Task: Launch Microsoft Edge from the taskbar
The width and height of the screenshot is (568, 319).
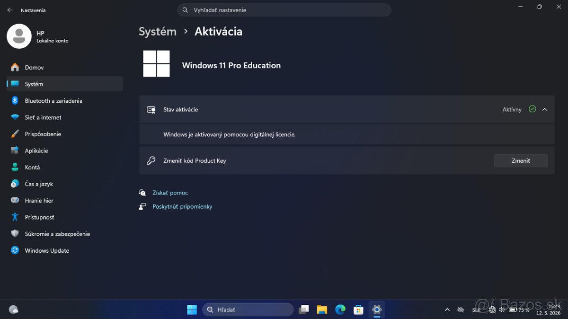Action: [x=340, y=310]
